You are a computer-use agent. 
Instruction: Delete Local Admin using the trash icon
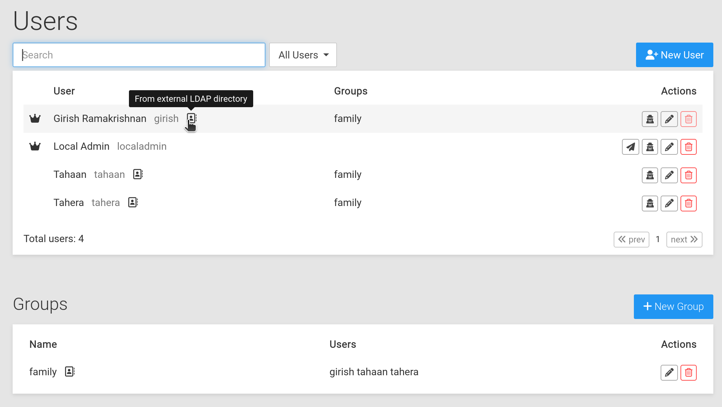point(688,147)
